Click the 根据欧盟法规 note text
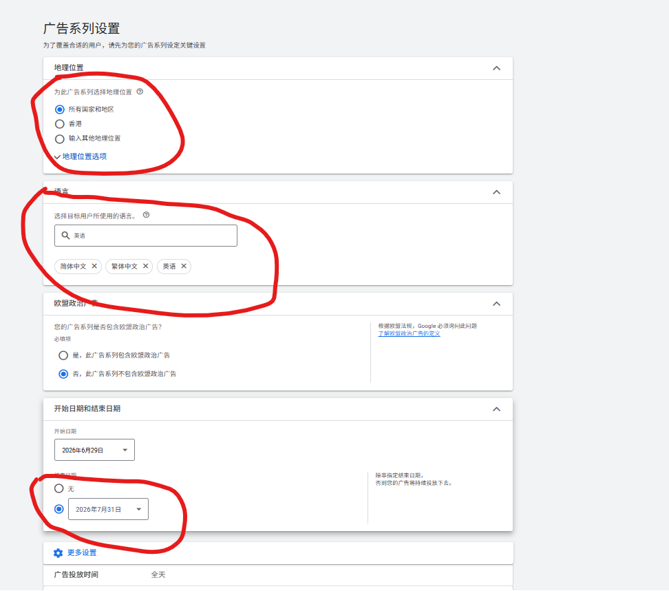 tap(427, 326)
